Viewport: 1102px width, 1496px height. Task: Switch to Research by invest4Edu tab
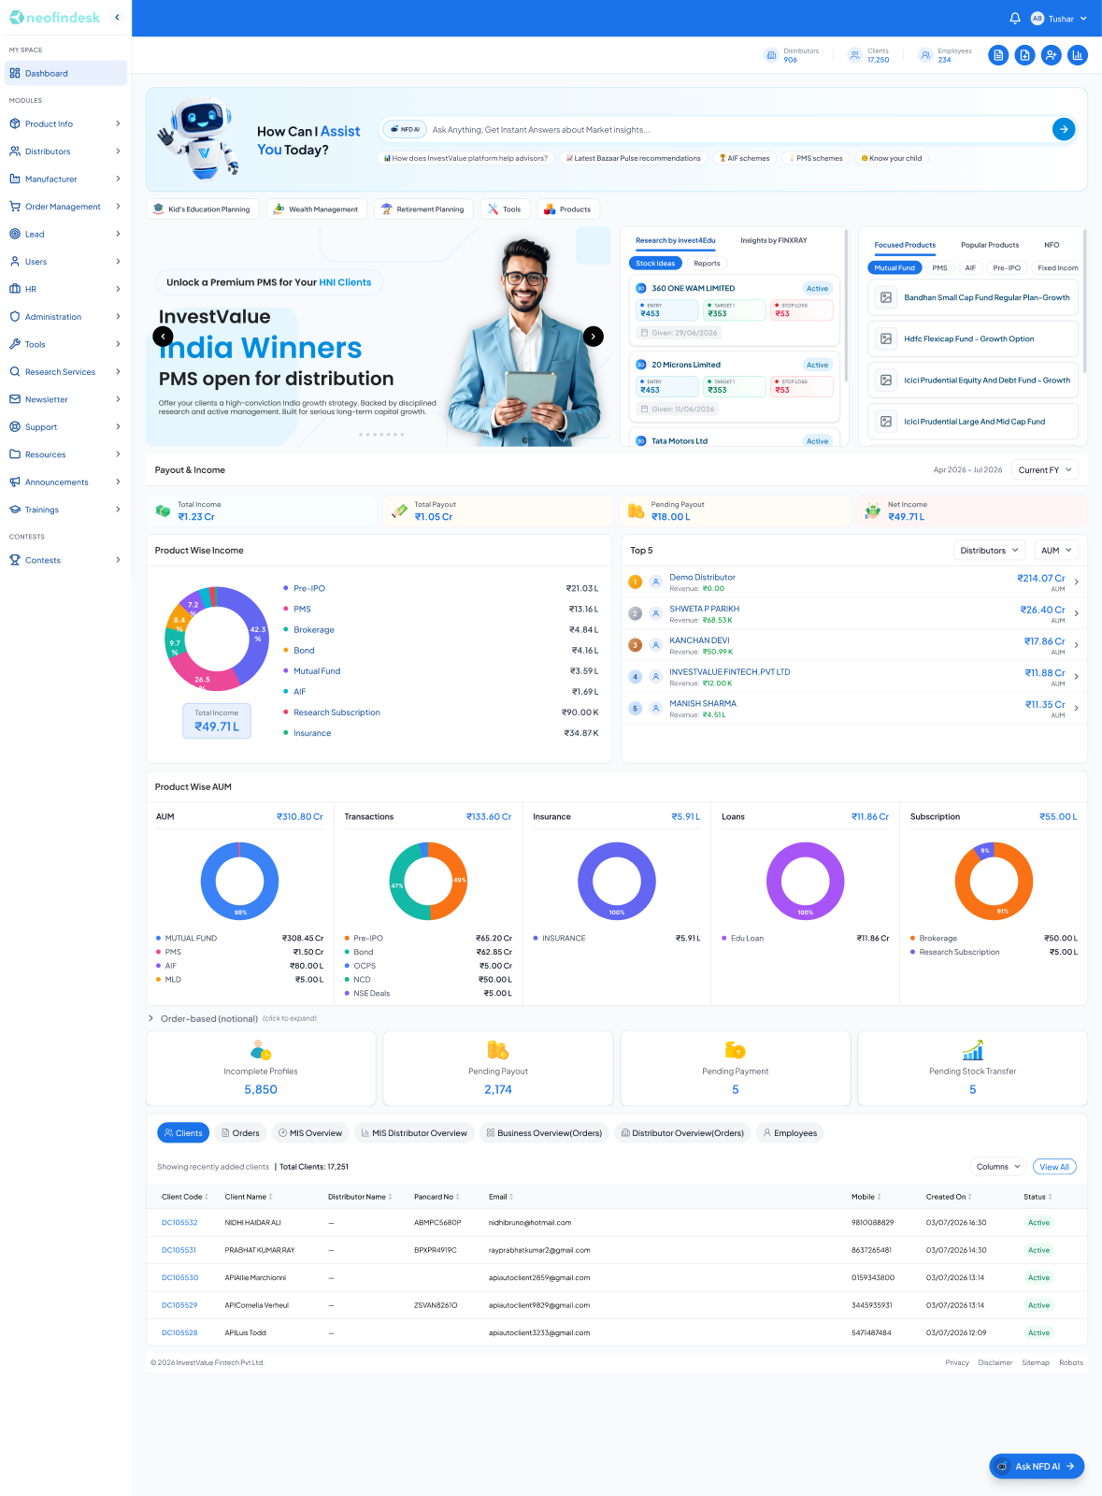click(676, 240)
